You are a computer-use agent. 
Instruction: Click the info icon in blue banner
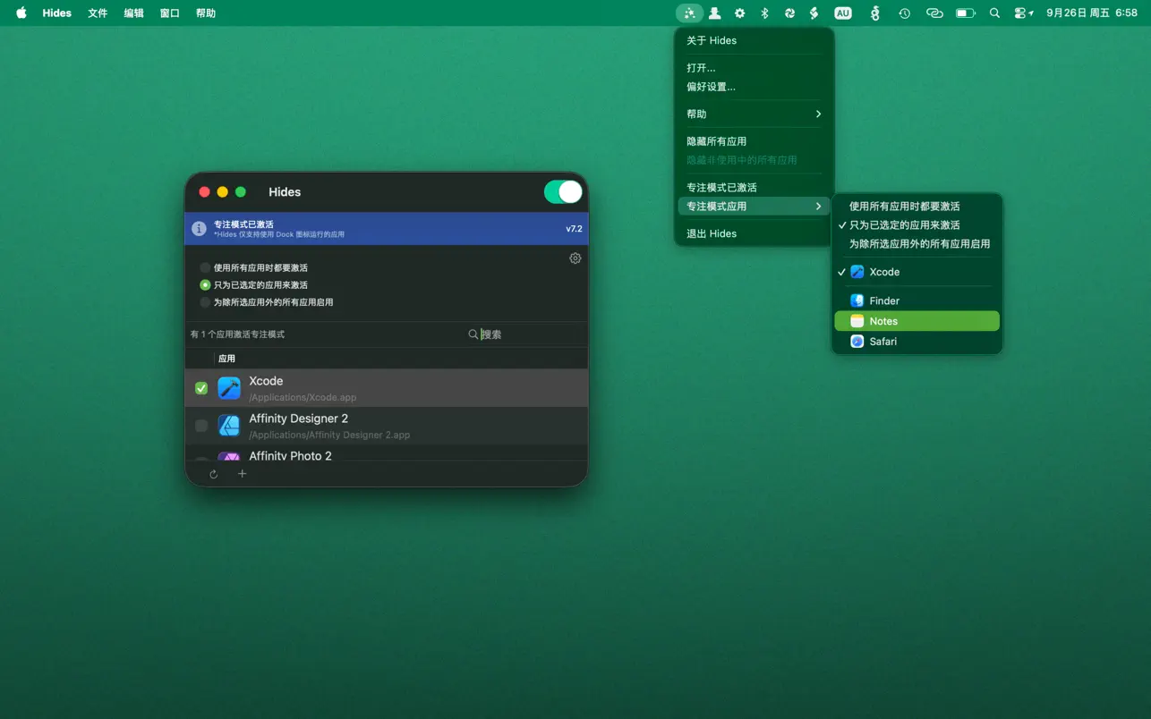(x=199, y=229)
